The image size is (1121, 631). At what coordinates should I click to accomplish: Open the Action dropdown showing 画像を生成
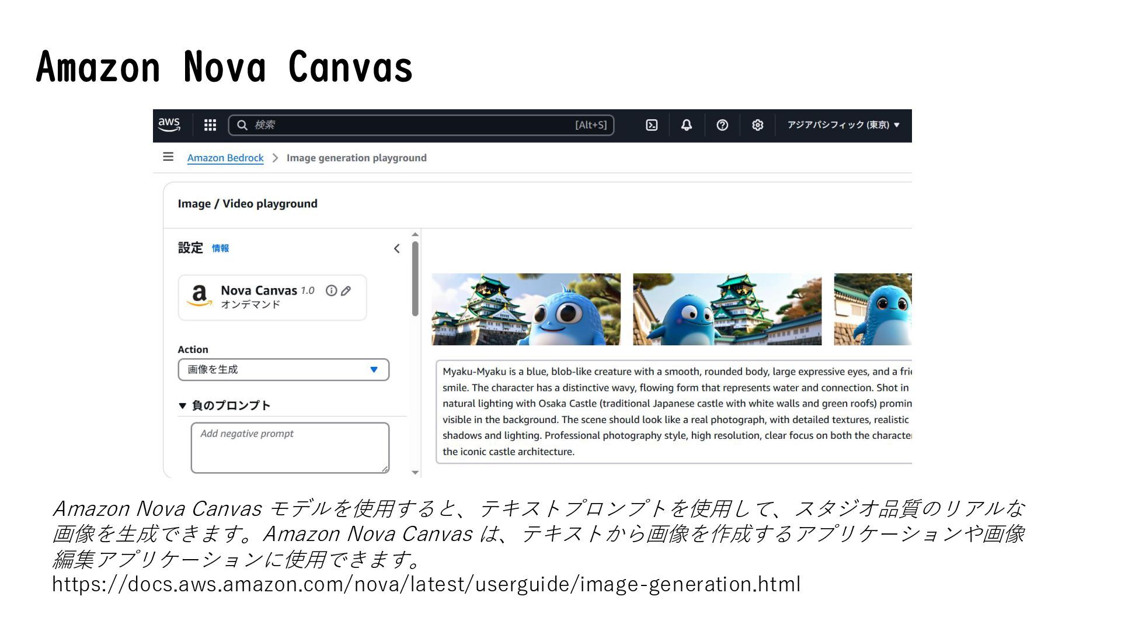[x=284, y=369]
